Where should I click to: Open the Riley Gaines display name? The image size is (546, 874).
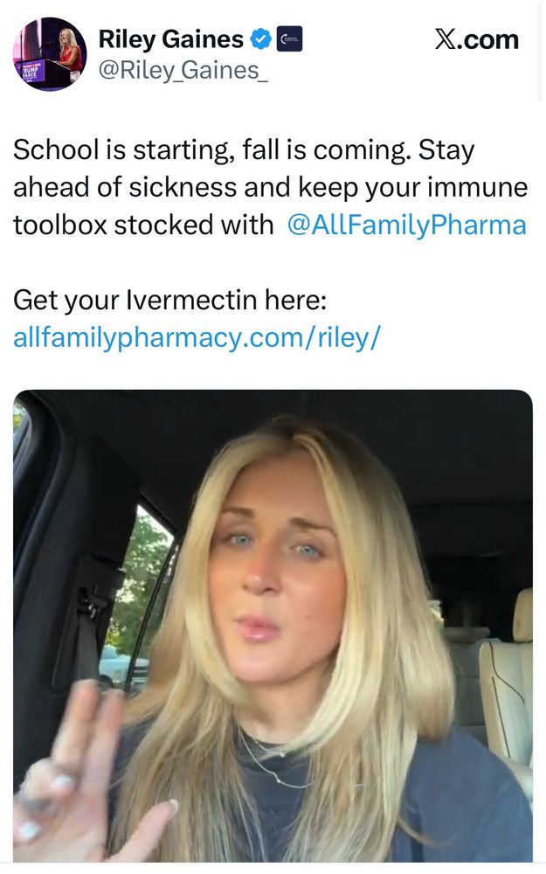tap(171, 39)
